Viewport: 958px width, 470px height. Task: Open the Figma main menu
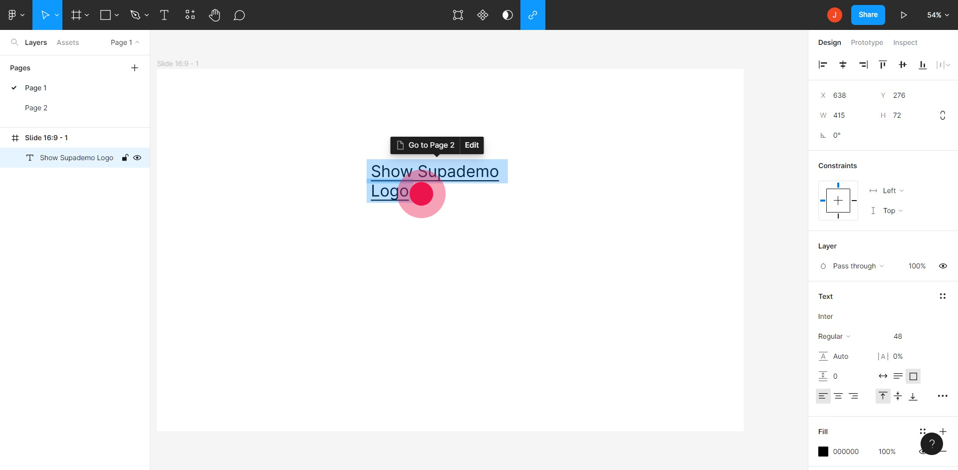coord(16,15)
